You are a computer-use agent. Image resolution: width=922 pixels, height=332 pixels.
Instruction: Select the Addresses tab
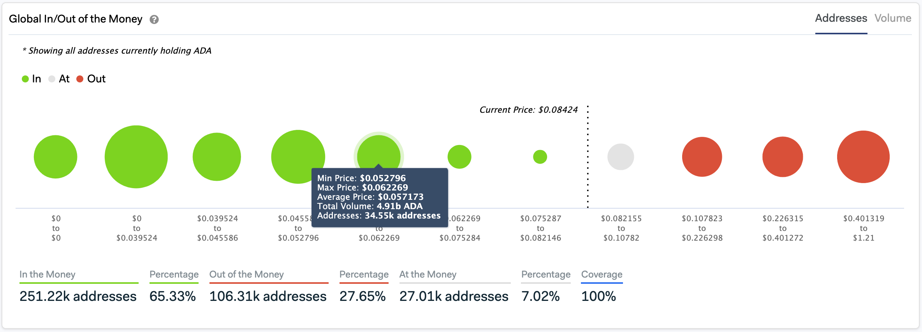point(841,18)
